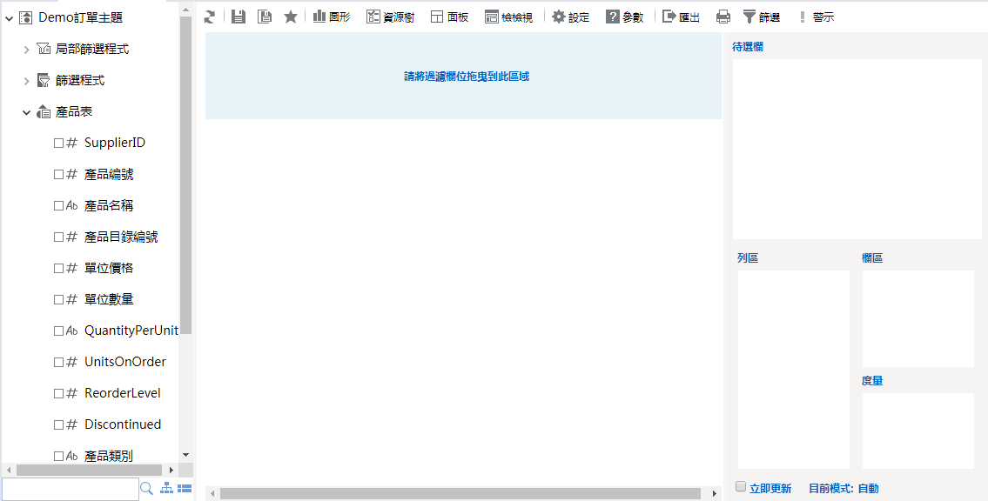Click the star favorite icon
Viewport: 988px width, 501px height.
click(x=291, y=17)
